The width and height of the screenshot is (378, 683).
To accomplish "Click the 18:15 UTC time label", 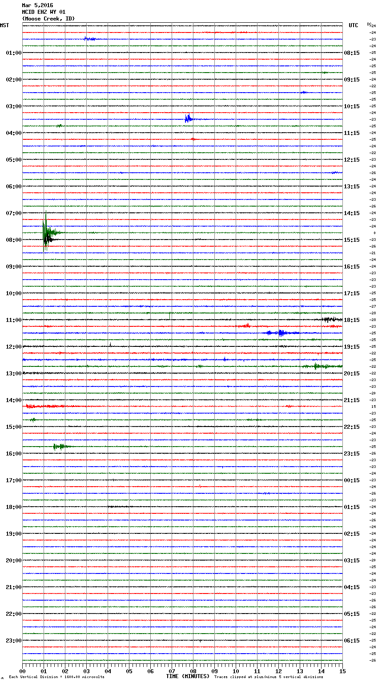I will [352, 320].
